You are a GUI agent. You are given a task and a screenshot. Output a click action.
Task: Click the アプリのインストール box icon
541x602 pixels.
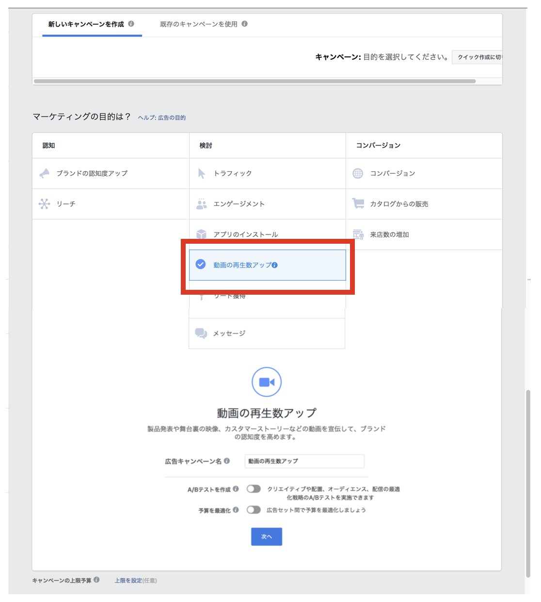202,234
